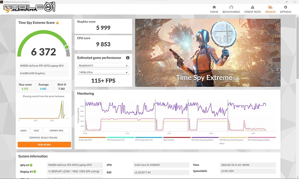Click the BENCHMARKS tab label

[231, 12]
